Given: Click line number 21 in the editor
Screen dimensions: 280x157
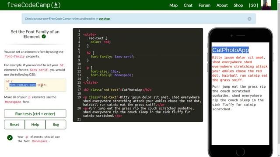Looking at the screenshot, I should click(79, 119).
